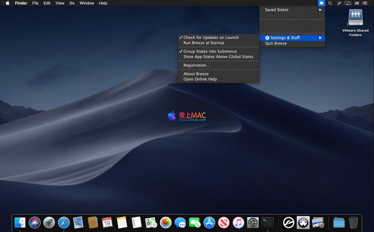Select Registration... from the submenu
Image resolution: width=374 pixels, height=232 pixels.
196,65
